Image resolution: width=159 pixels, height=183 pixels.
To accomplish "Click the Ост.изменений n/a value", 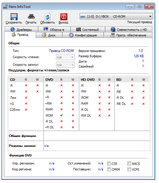I will pyautogui.click(x=101, y=163).
